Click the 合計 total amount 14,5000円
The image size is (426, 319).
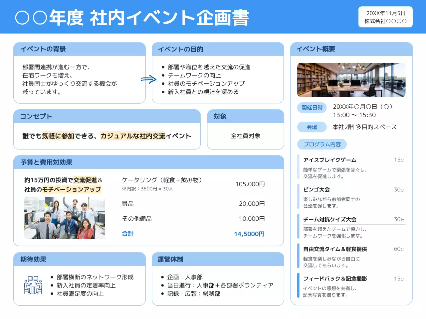249,234
